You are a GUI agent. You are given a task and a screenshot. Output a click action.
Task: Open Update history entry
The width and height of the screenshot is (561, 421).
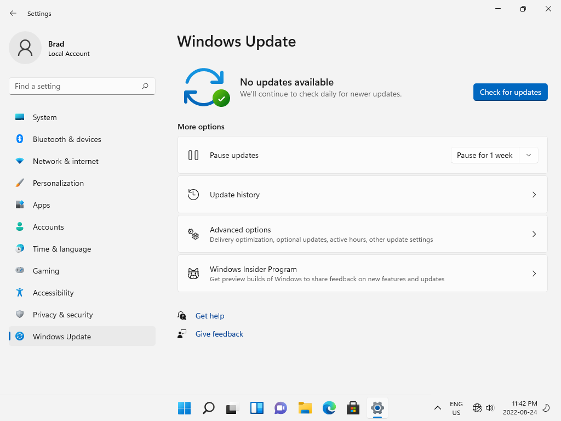pos(363,195)
